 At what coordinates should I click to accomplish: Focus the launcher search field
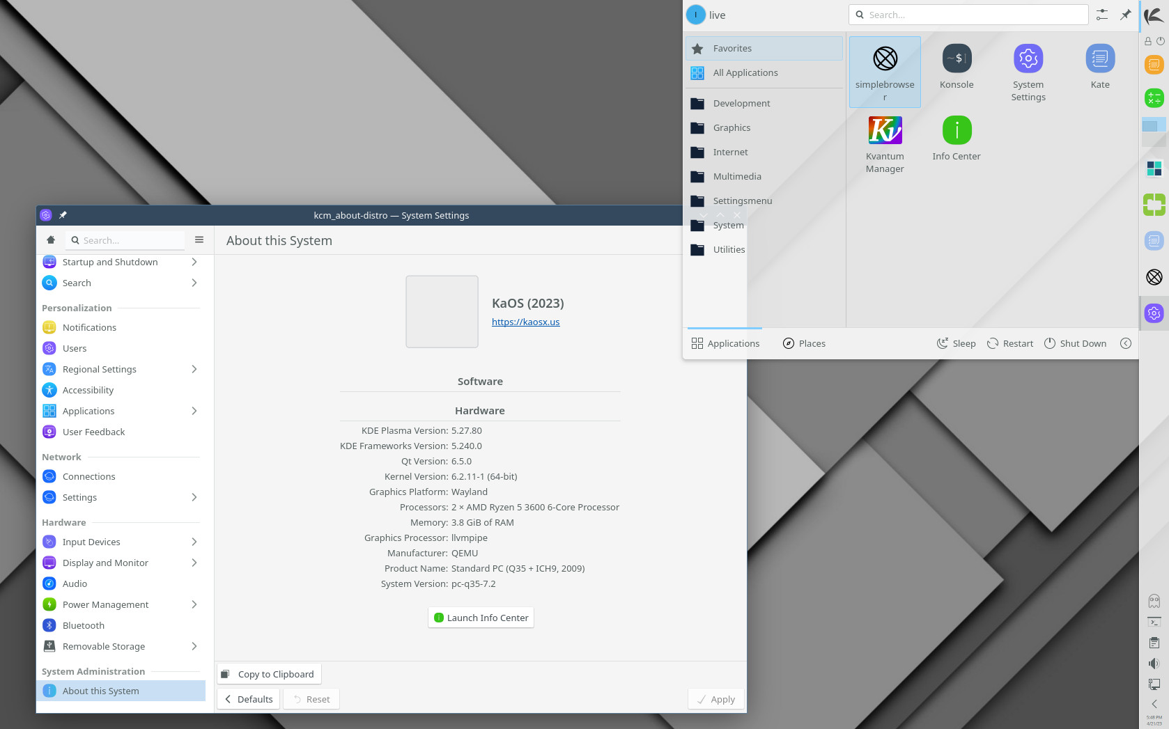(x=968, y=15)
